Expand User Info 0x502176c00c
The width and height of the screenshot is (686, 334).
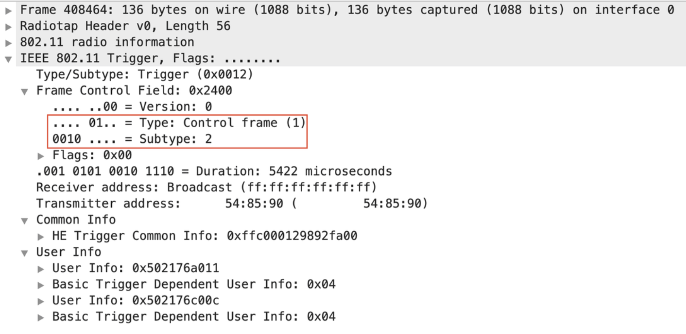point(41,300)
